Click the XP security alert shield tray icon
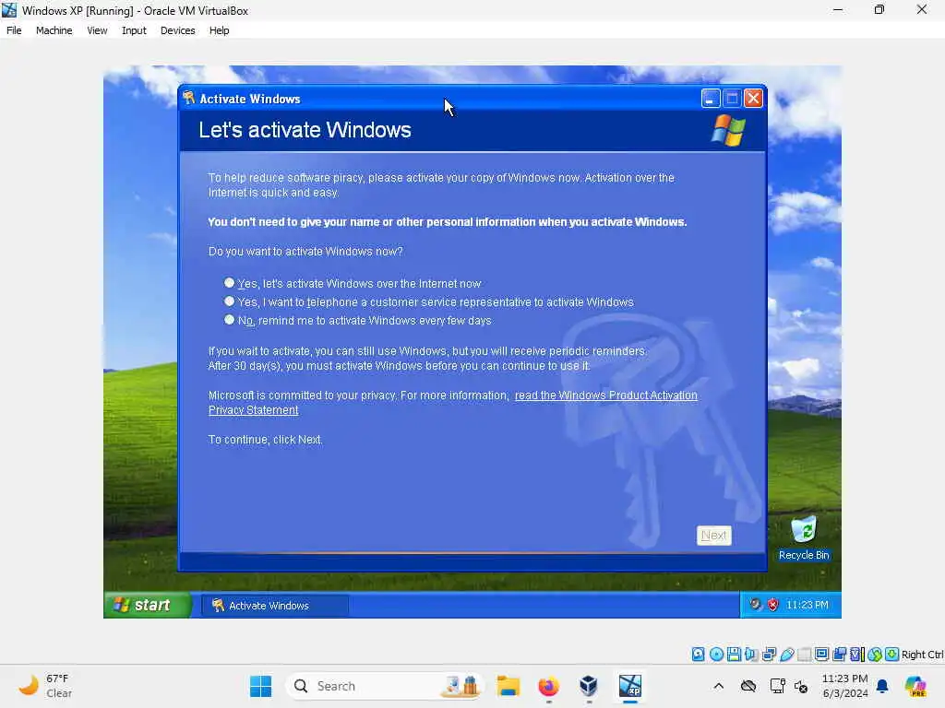Image resolution: width=945 pixels, height=708 pixels. [772, 605]
